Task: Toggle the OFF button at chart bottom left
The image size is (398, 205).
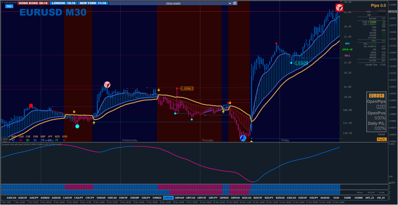Action: 5,139
